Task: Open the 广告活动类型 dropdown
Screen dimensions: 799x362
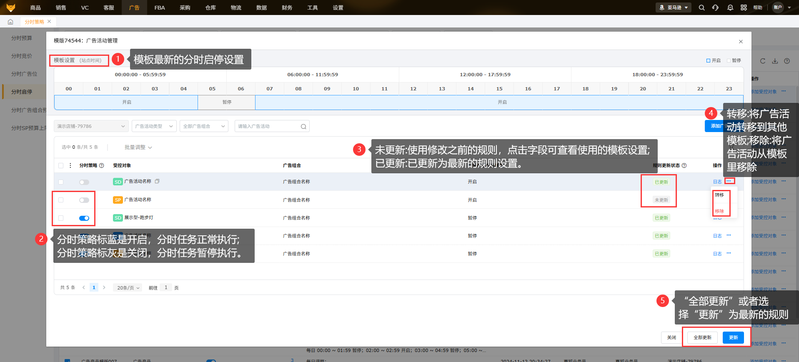Action: tap(154, 126)
